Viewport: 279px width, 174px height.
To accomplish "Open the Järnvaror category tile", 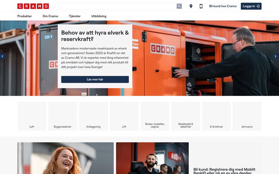I will [247, 116].
